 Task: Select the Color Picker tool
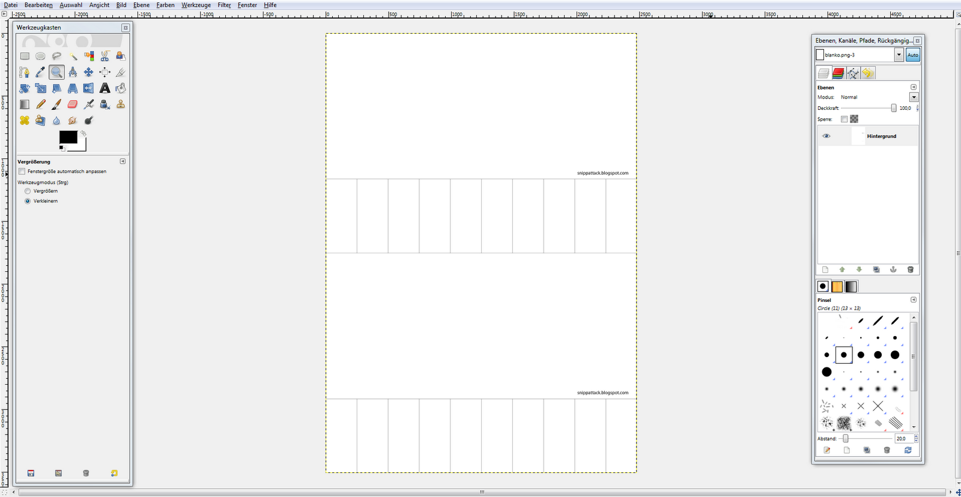(40, 72)
